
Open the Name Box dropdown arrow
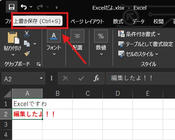(41, 78)
